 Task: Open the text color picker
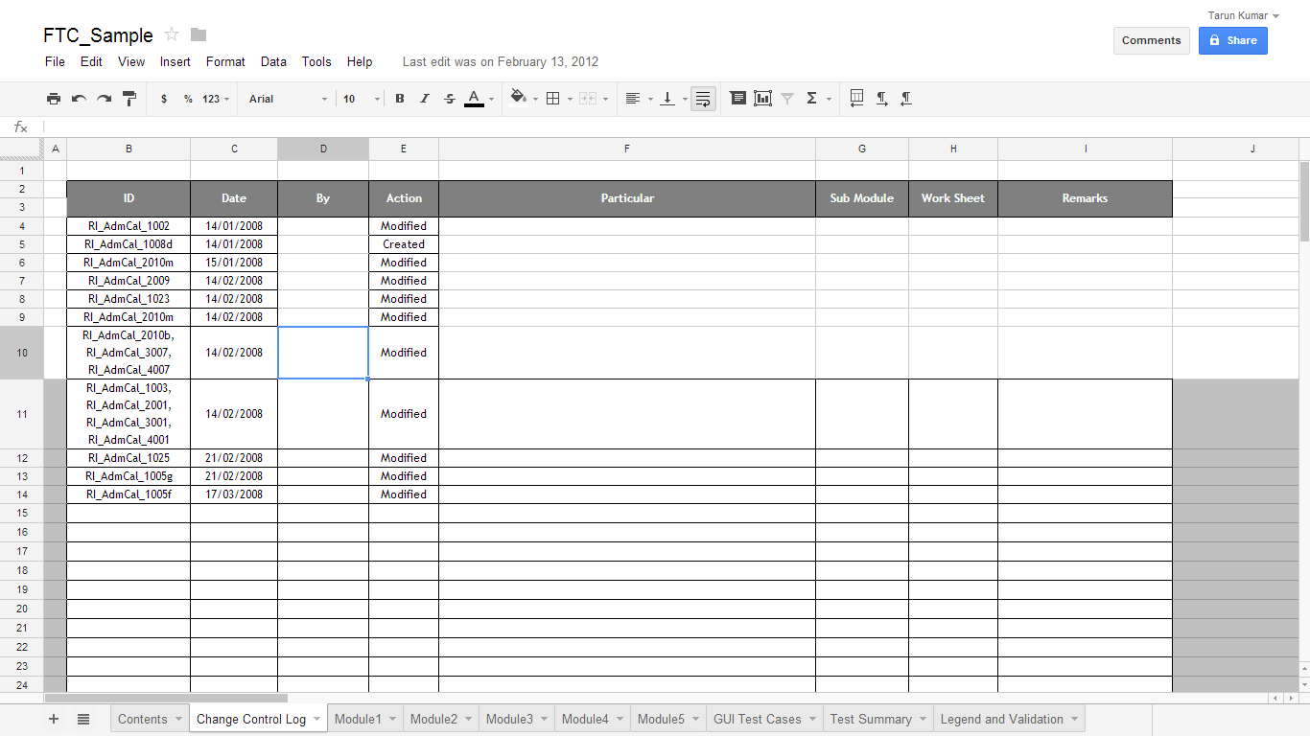[x=475, y=98]
